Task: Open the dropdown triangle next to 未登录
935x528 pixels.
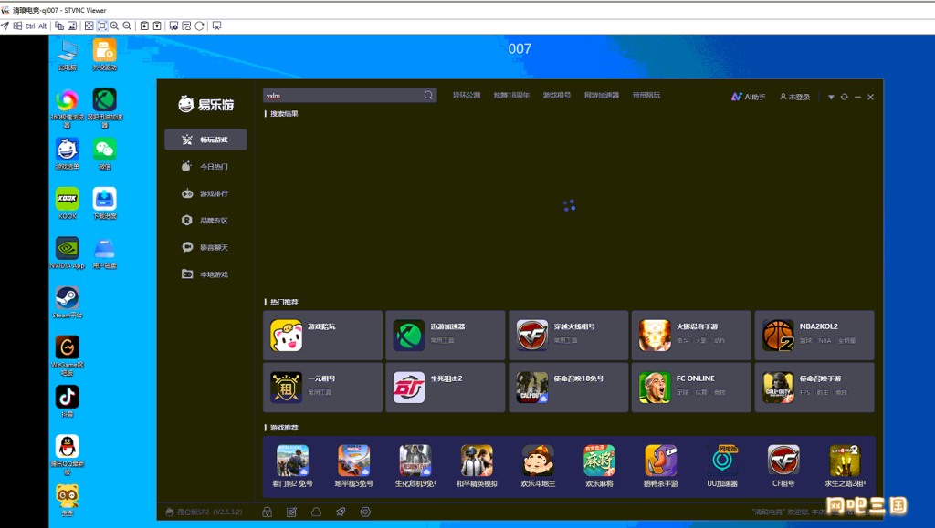Action: point(831,97)
